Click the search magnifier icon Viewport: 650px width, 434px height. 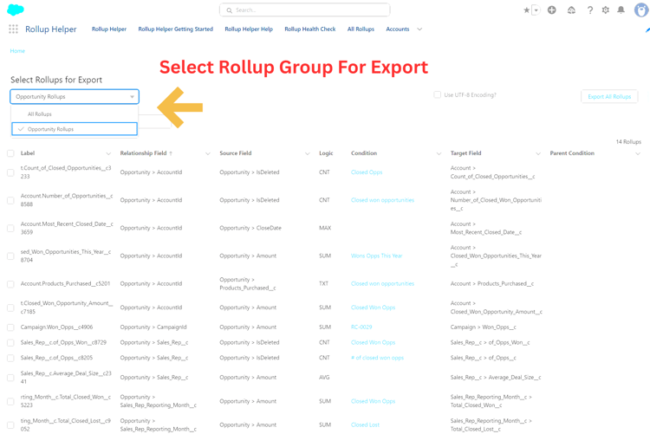pos(230,10)
